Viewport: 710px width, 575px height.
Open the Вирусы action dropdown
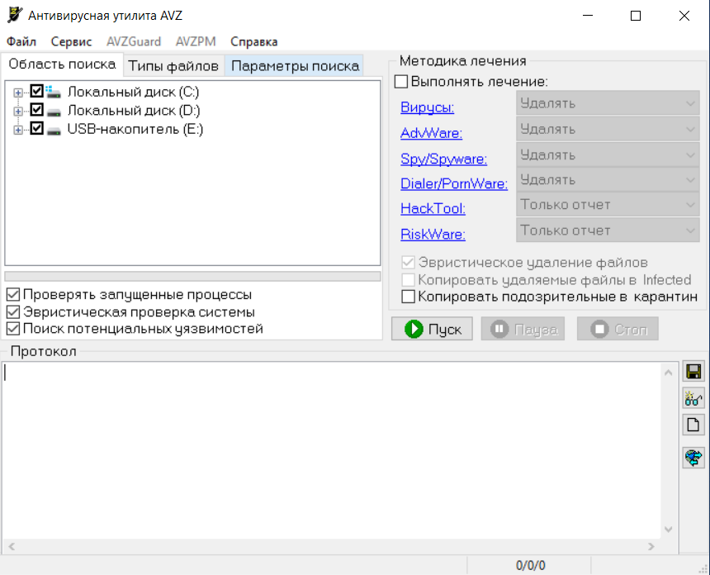pos(608,103)
